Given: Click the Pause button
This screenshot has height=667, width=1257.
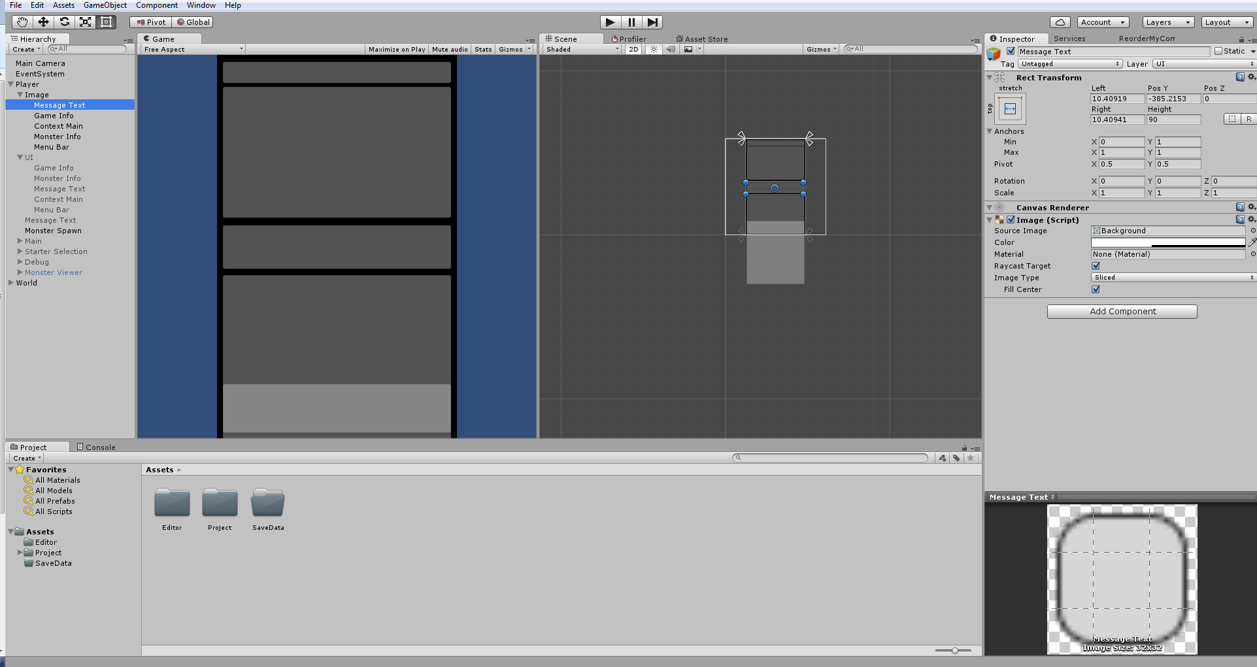Looking at the screenshot, I should pos(631,22).
